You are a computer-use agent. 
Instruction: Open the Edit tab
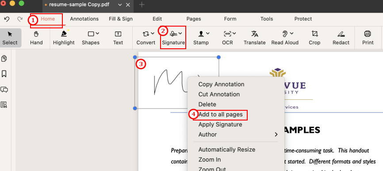[157, 19]
